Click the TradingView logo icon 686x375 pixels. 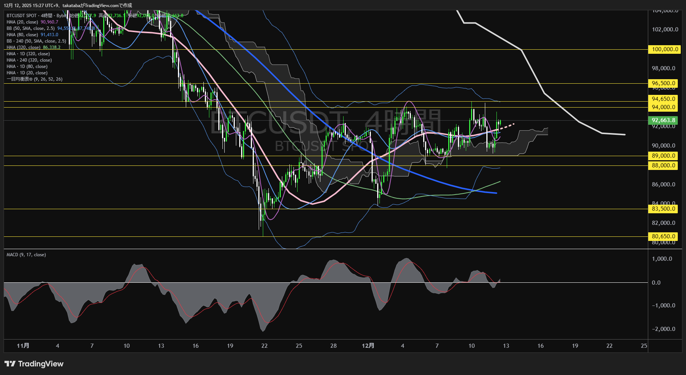(x=10, y=364)
